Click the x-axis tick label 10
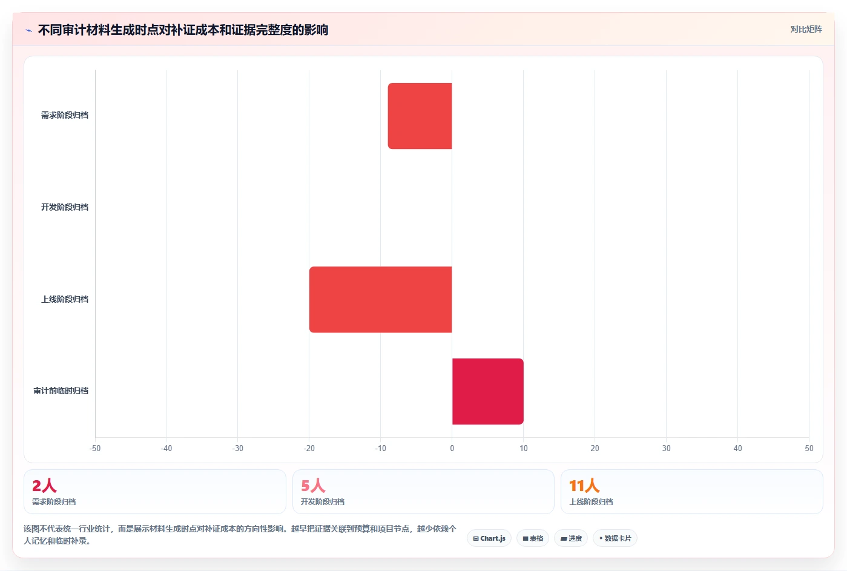 (x=524, y=448)
